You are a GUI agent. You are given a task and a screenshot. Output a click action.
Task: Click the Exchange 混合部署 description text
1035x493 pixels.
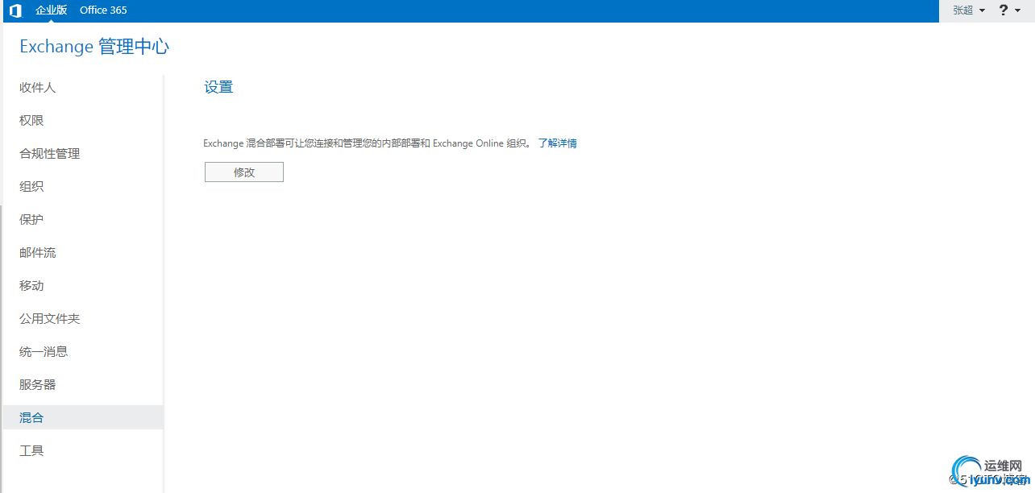click(x=368, y=143)
